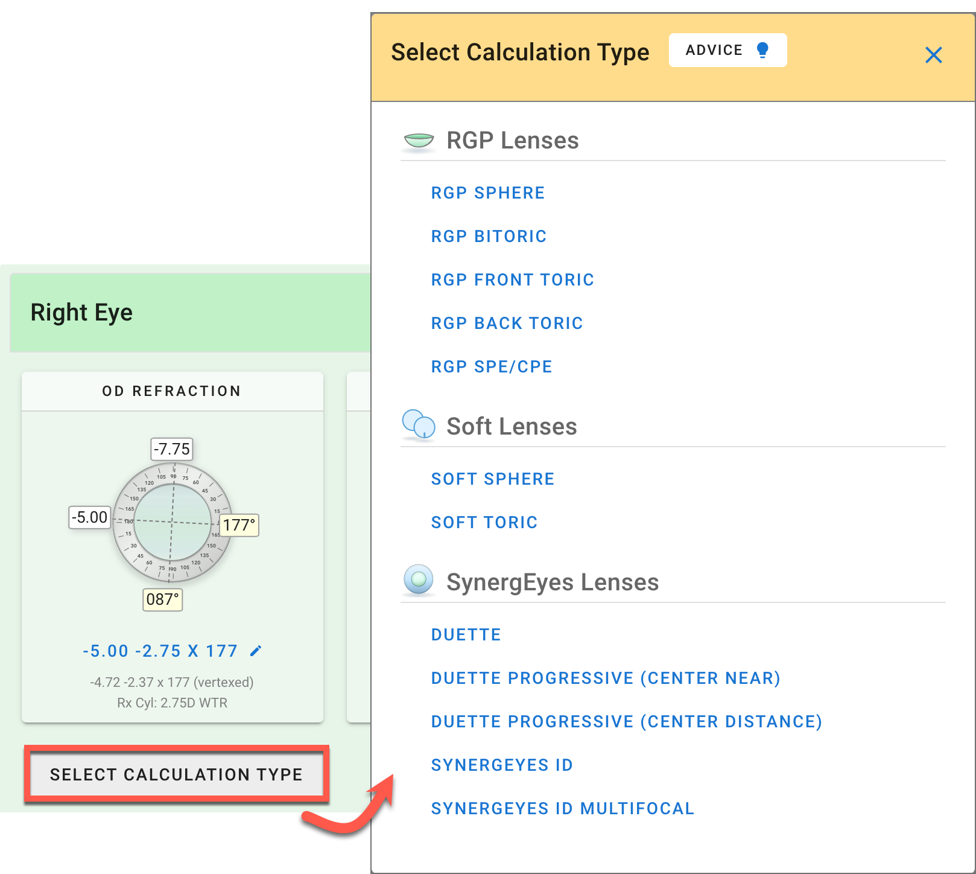The width and height of the screenshot is (976, 874).
Task: Close the Select Calculation Type dialog
Action: 933,55
